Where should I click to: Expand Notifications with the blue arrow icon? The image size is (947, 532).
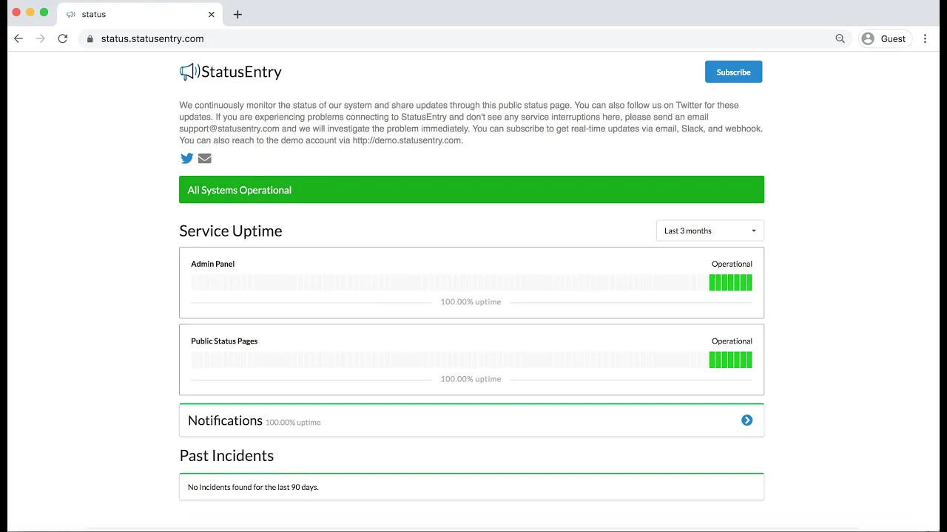(x=747, y=420)
